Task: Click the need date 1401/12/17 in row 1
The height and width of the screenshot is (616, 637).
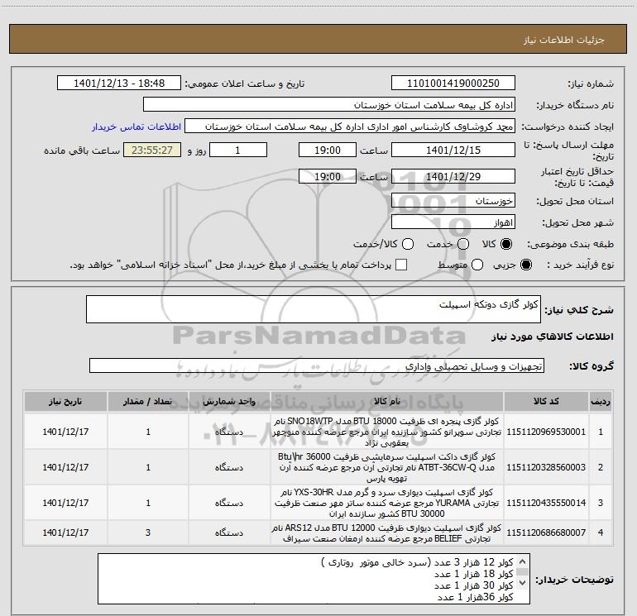Action: (65, 432)
